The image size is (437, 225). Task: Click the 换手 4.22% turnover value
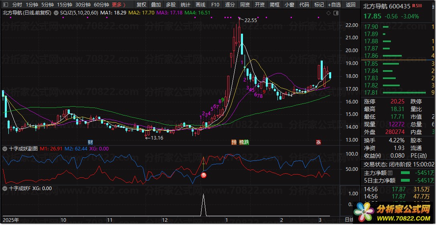397,140
